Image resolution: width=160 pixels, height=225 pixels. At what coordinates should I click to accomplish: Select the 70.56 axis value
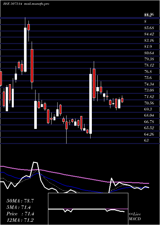pos(149,103)
